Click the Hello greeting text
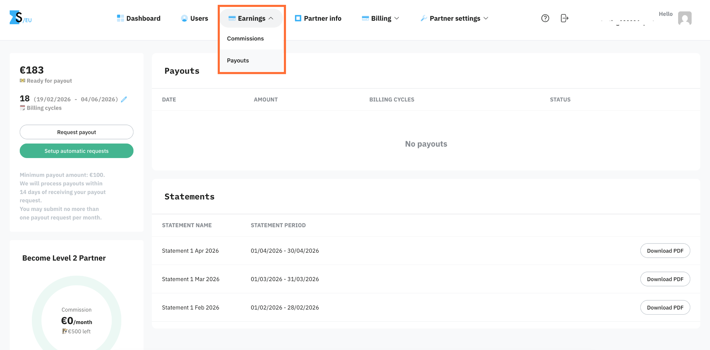This screenshot has width=710, height=350. tap(666, 14)
